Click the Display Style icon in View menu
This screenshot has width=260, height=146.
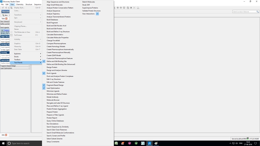[x=11, y=8]
